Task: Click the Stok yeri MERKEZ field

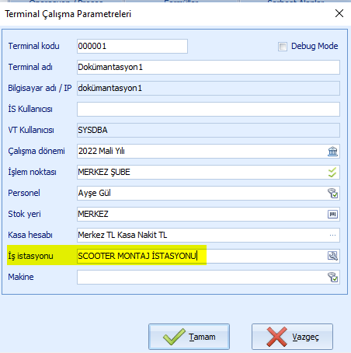Action: coord(202,214)
